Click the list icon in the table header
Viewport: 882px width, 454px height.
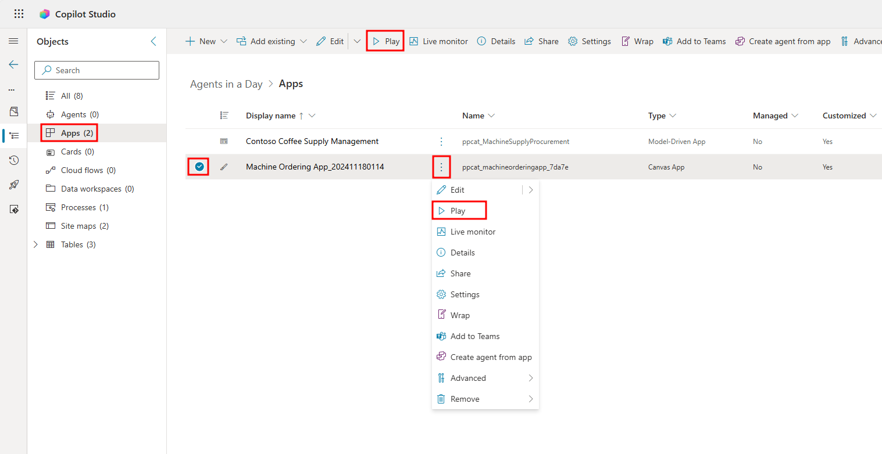click(x=224, y=116)
